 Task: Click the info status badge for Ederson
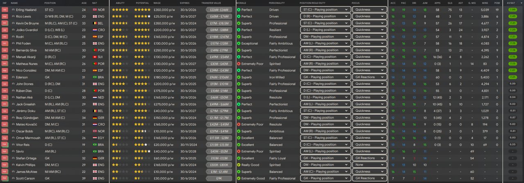(5, 77)
